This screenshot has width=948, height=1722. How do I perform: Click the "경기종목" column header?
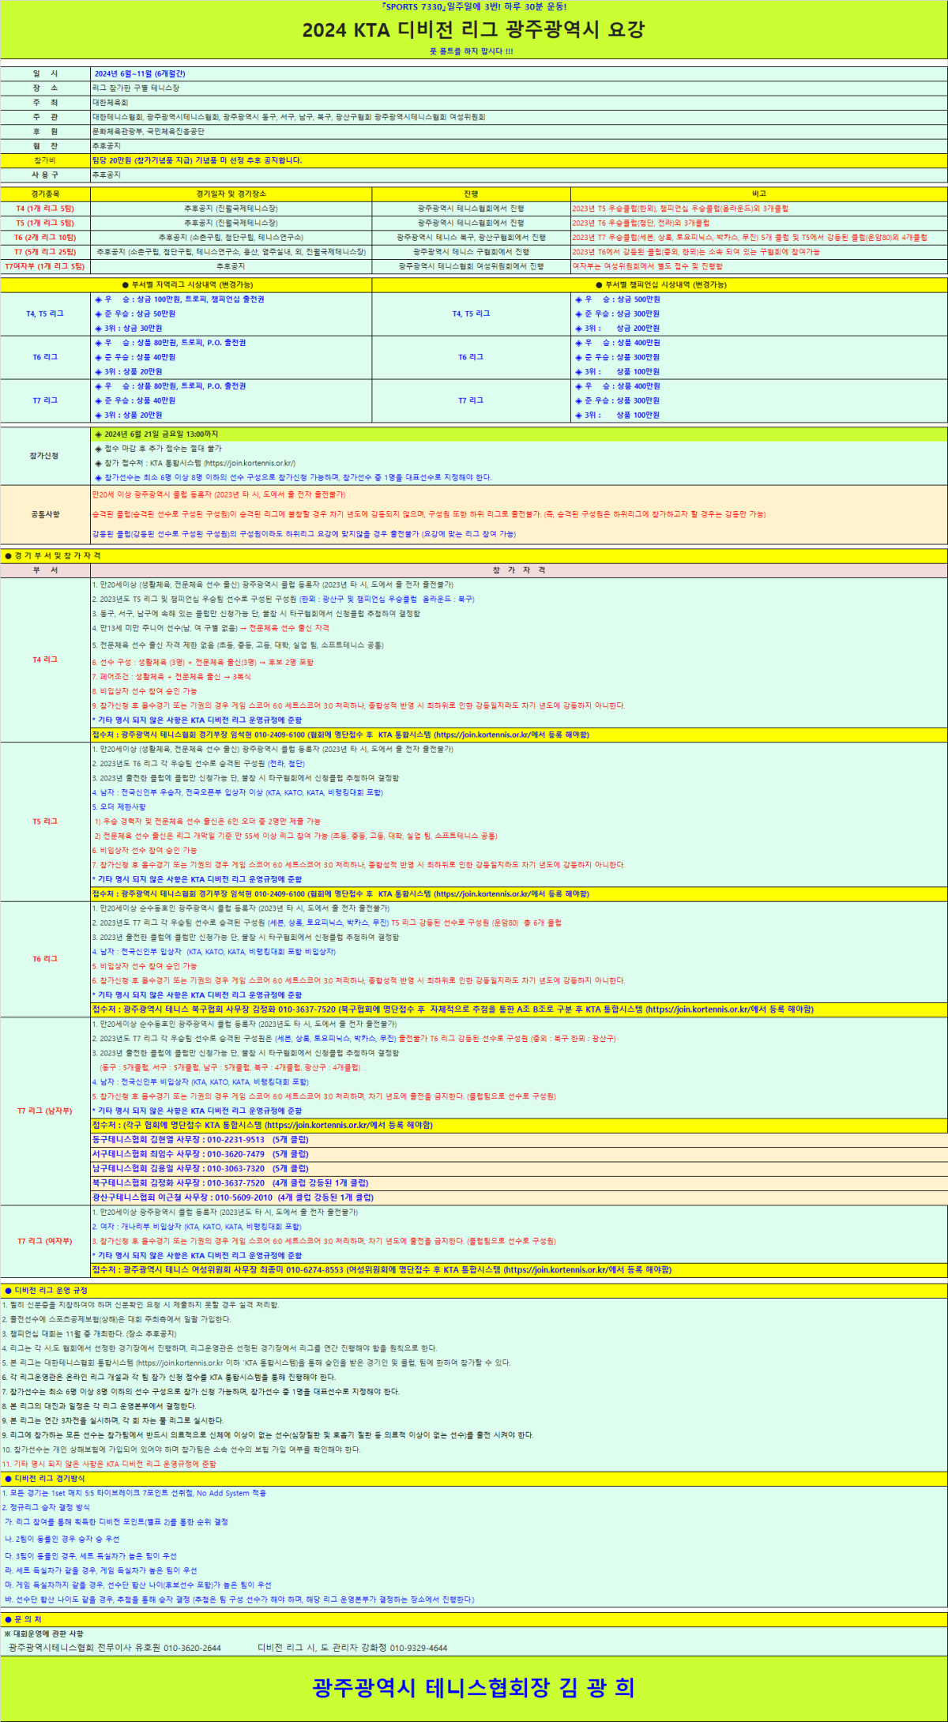(x=45, y=194)
